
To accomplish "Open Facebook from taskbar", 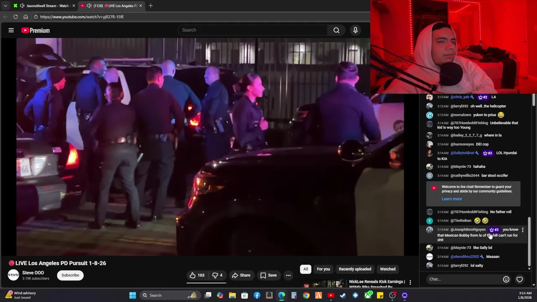I will [257, 295].
